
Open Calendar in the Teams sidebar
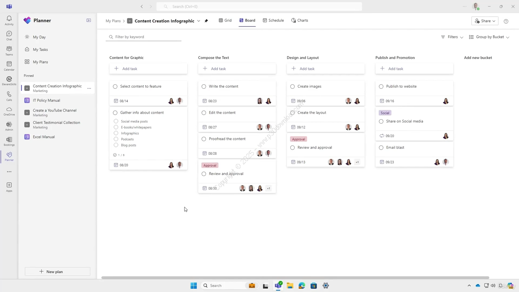[x=9, y=66]
